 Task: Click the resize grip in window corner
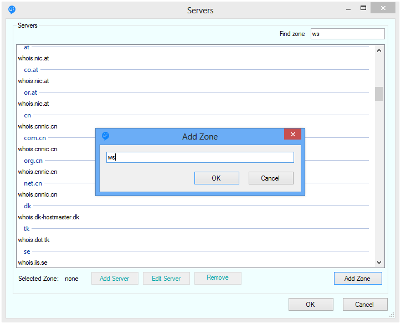pyautogui.click(x=392, y=315)
